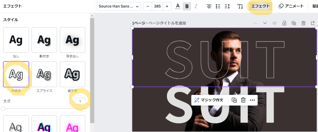This screenshot has height=132, width=318.
Task: Toggle italic formatting
Action: pyautogui.click(x=196, y=6)
